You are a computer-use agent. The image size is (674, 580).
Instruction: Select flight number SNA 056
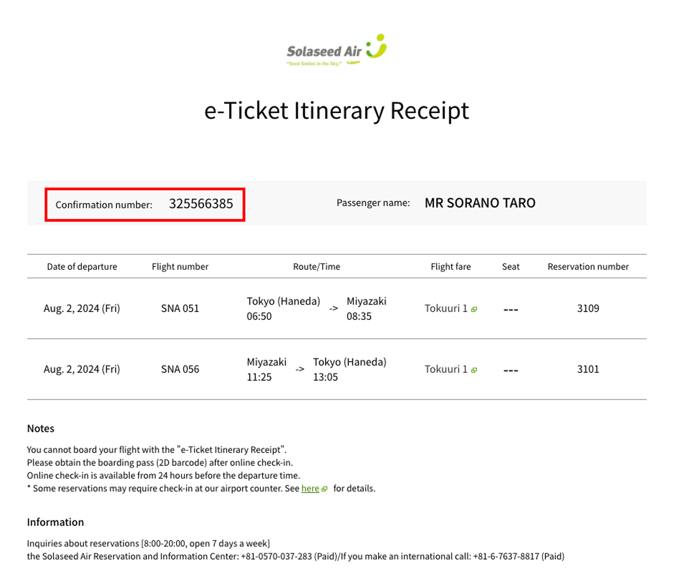(180, 369)
